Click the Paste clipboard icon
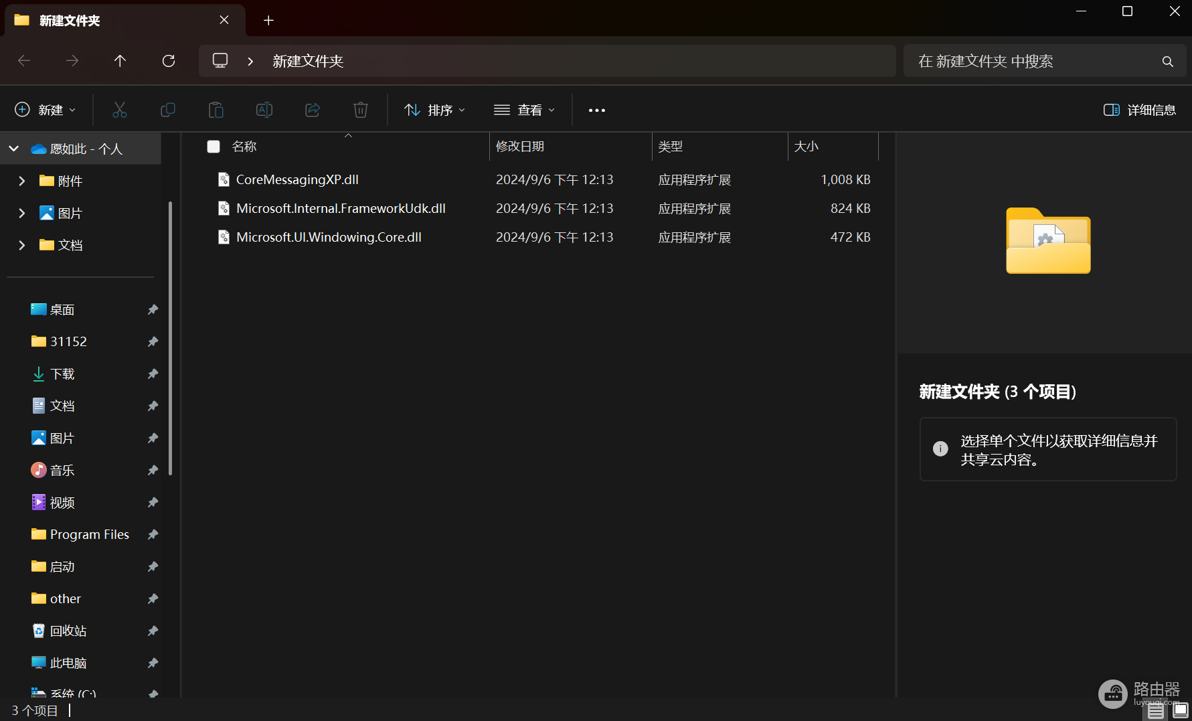1192x721 pixels. [x=216, y=110]
